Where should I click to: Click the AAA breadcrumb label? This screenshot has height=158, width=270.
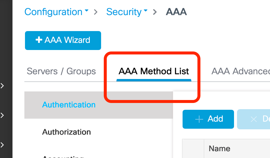[x=176, y=12]
